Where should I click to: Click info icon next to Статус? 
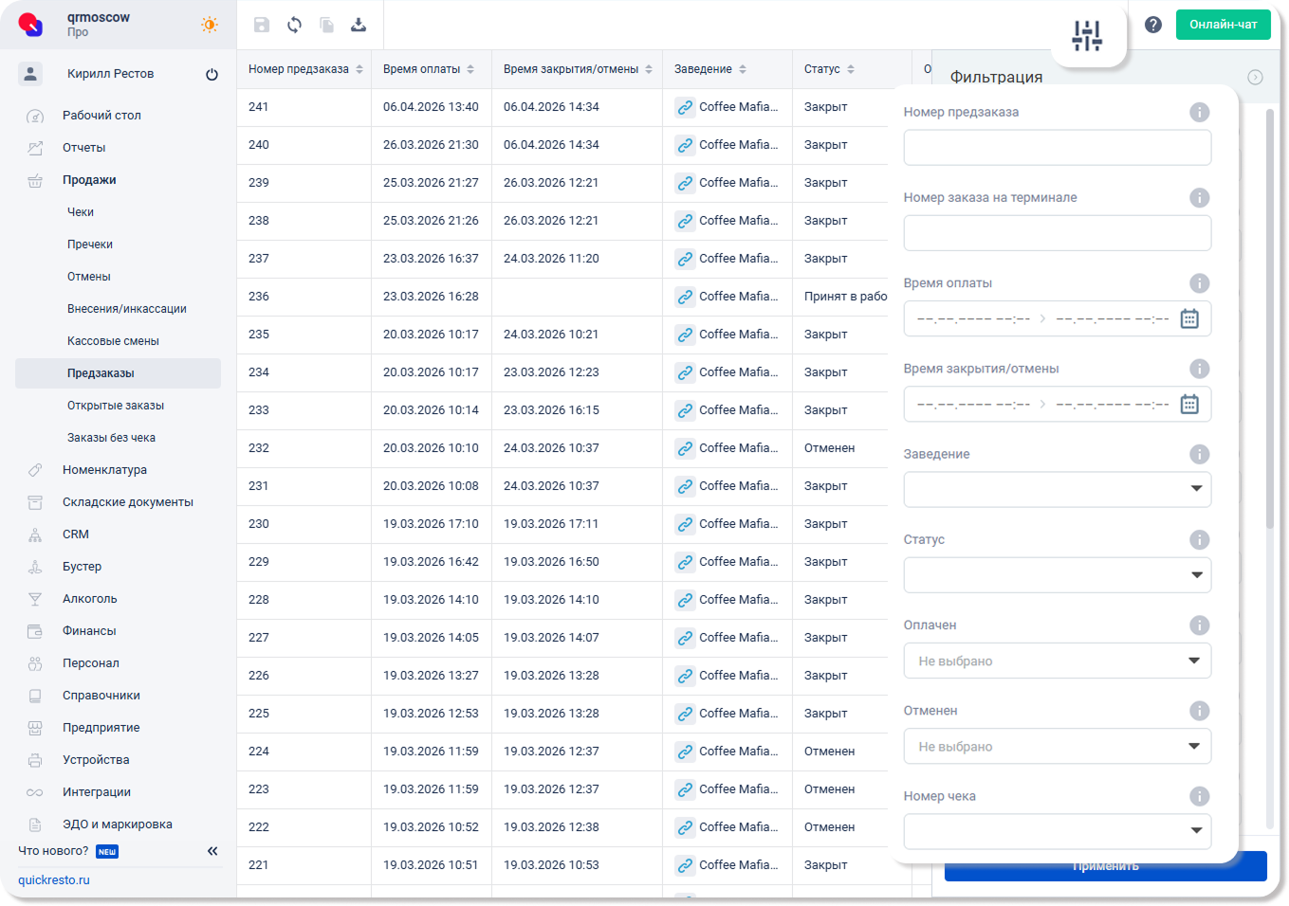pyautogui.click(x=1199, y=539)
